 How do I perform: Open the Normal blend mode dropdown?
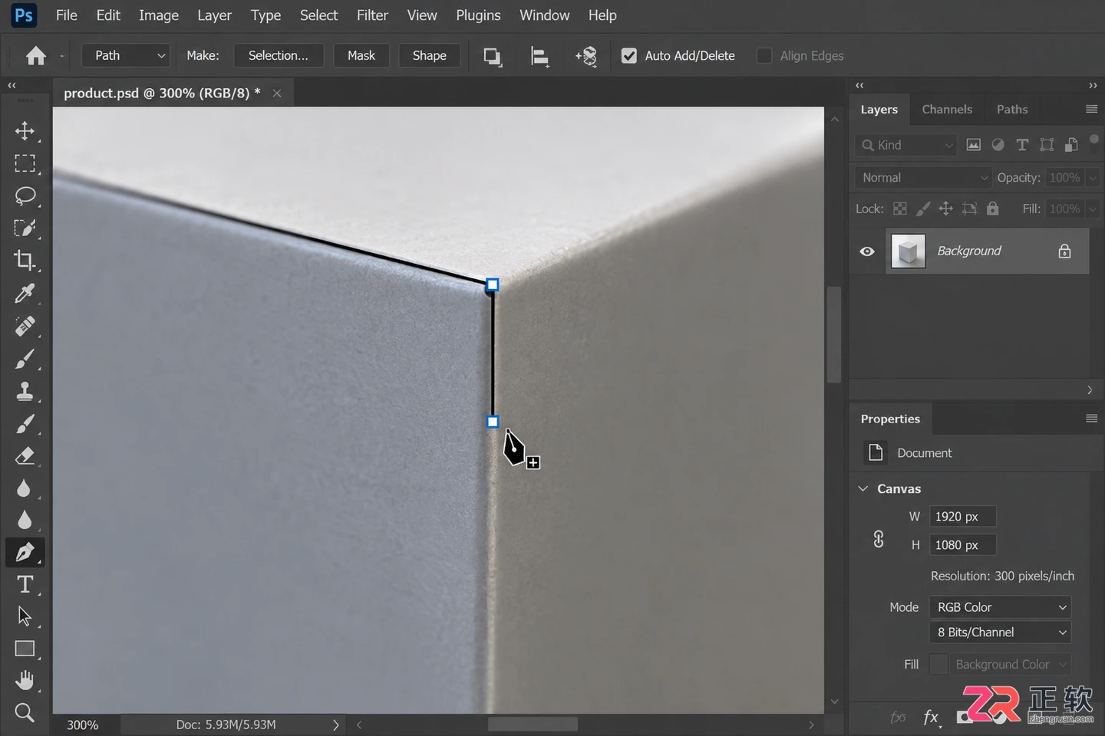click(x=923, y=178)
